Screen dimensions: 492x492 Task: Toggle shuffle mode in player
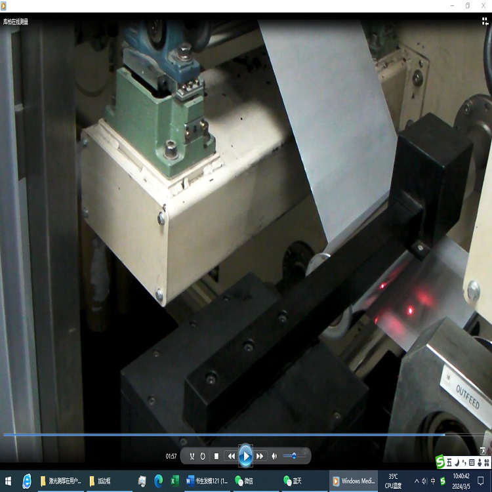coord(192,456)
